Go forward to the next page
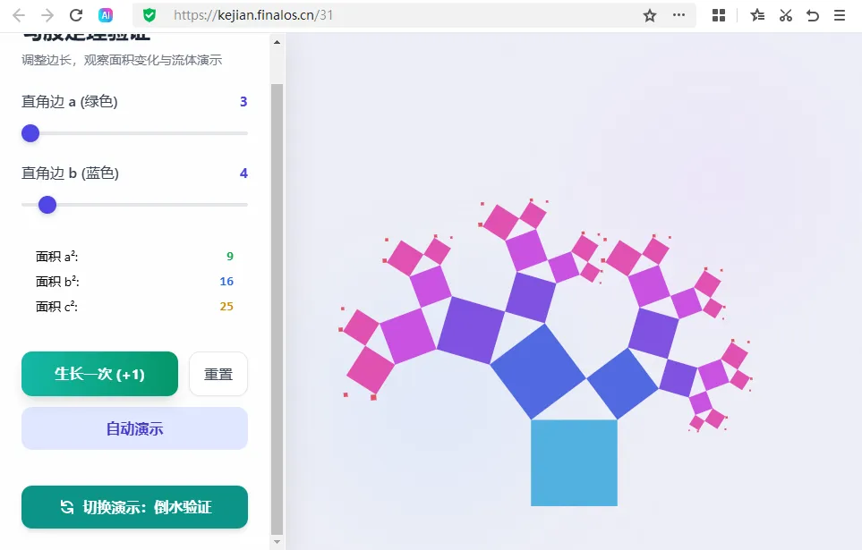Screen dimensions: 862x550 point(47,15)
